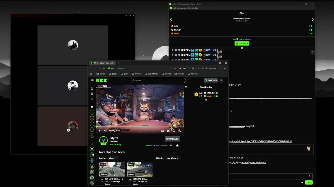Open options menu for first IST LSPD clip

(122, 179)
